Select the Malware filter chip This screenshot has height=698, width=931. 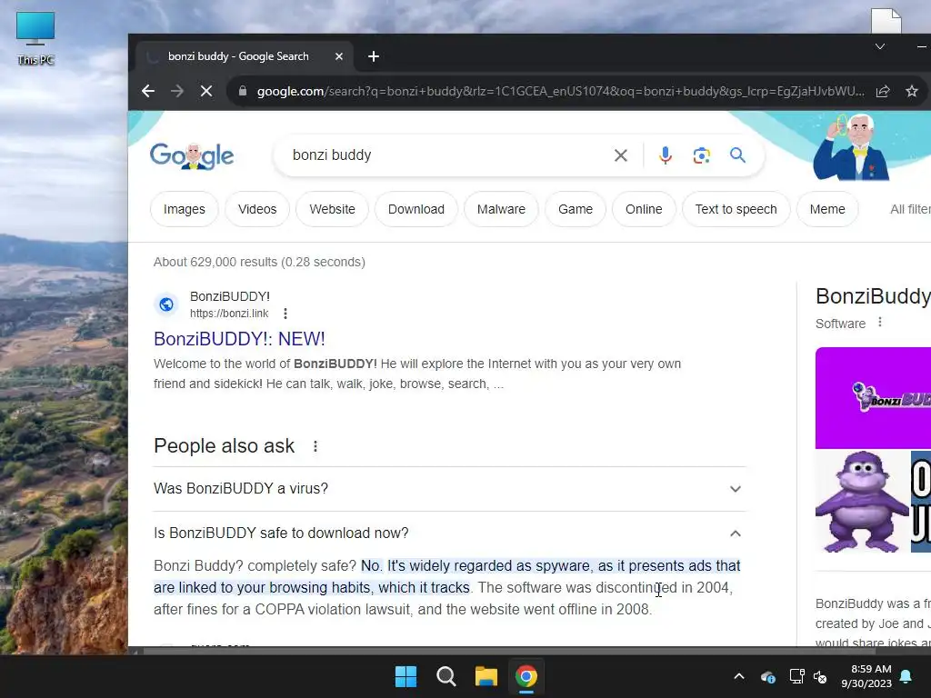click(501, 209)
